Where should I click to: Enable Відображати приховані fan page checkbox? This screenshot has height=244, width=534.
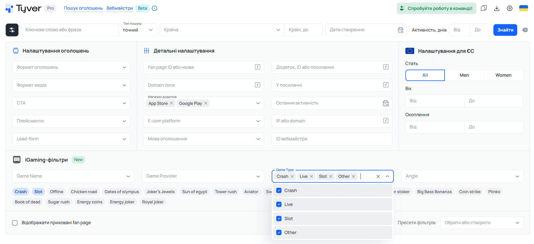pyautogui.click(x=15, y=223)
